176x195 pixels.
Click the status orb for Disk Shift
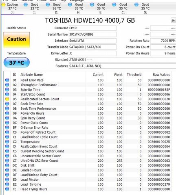pos(7,165)
